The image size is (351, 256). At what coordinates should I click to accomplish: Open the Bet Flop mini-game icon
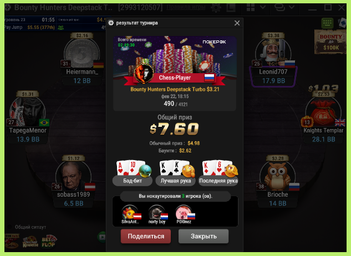(49, 242)
